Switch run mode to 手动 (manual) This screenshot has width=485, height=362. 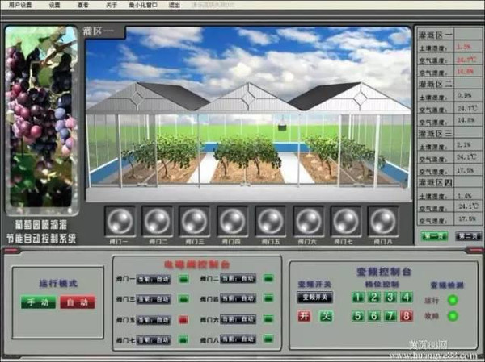click(39, 302)
